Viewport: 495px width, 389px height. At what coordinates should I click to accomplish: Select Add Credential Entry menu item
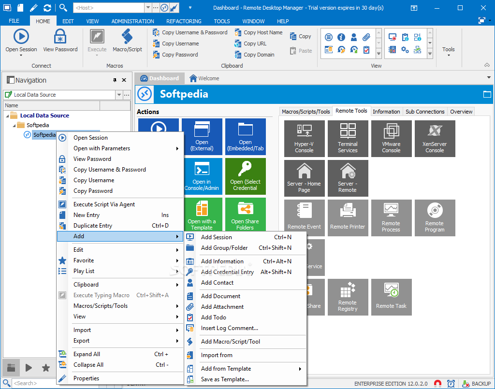tap(246, 272)
